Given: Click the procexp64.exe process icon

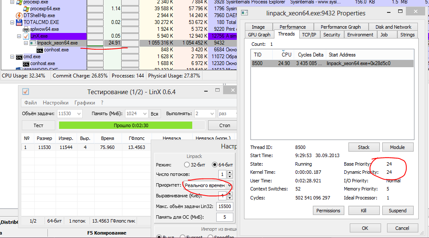Looking at the screenshot, I should pyautogui.click(x=26, y=9).
